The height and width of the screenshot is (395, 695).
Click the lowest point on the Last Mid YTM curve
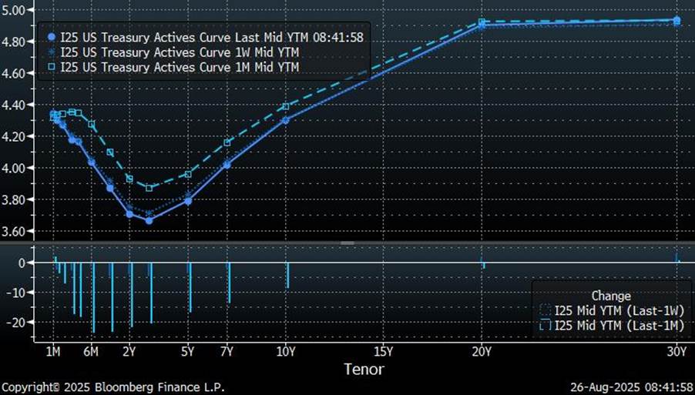pyautogui.click(x=149, y=220)
